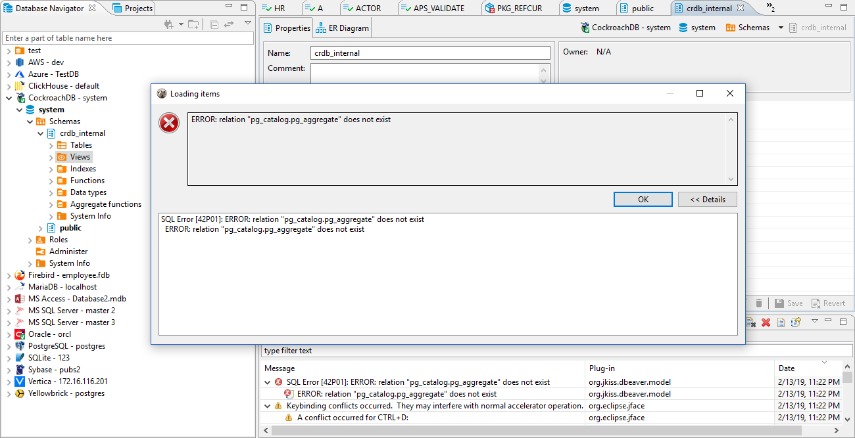Collapse all nodes using the collapse-all icon

[214, 24]
